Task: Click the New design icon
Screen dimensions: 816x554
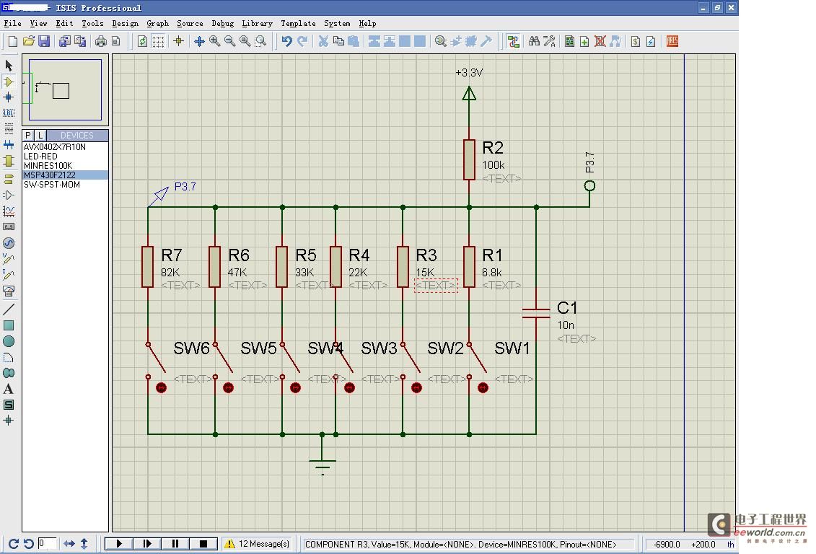Action: (13, 41)
